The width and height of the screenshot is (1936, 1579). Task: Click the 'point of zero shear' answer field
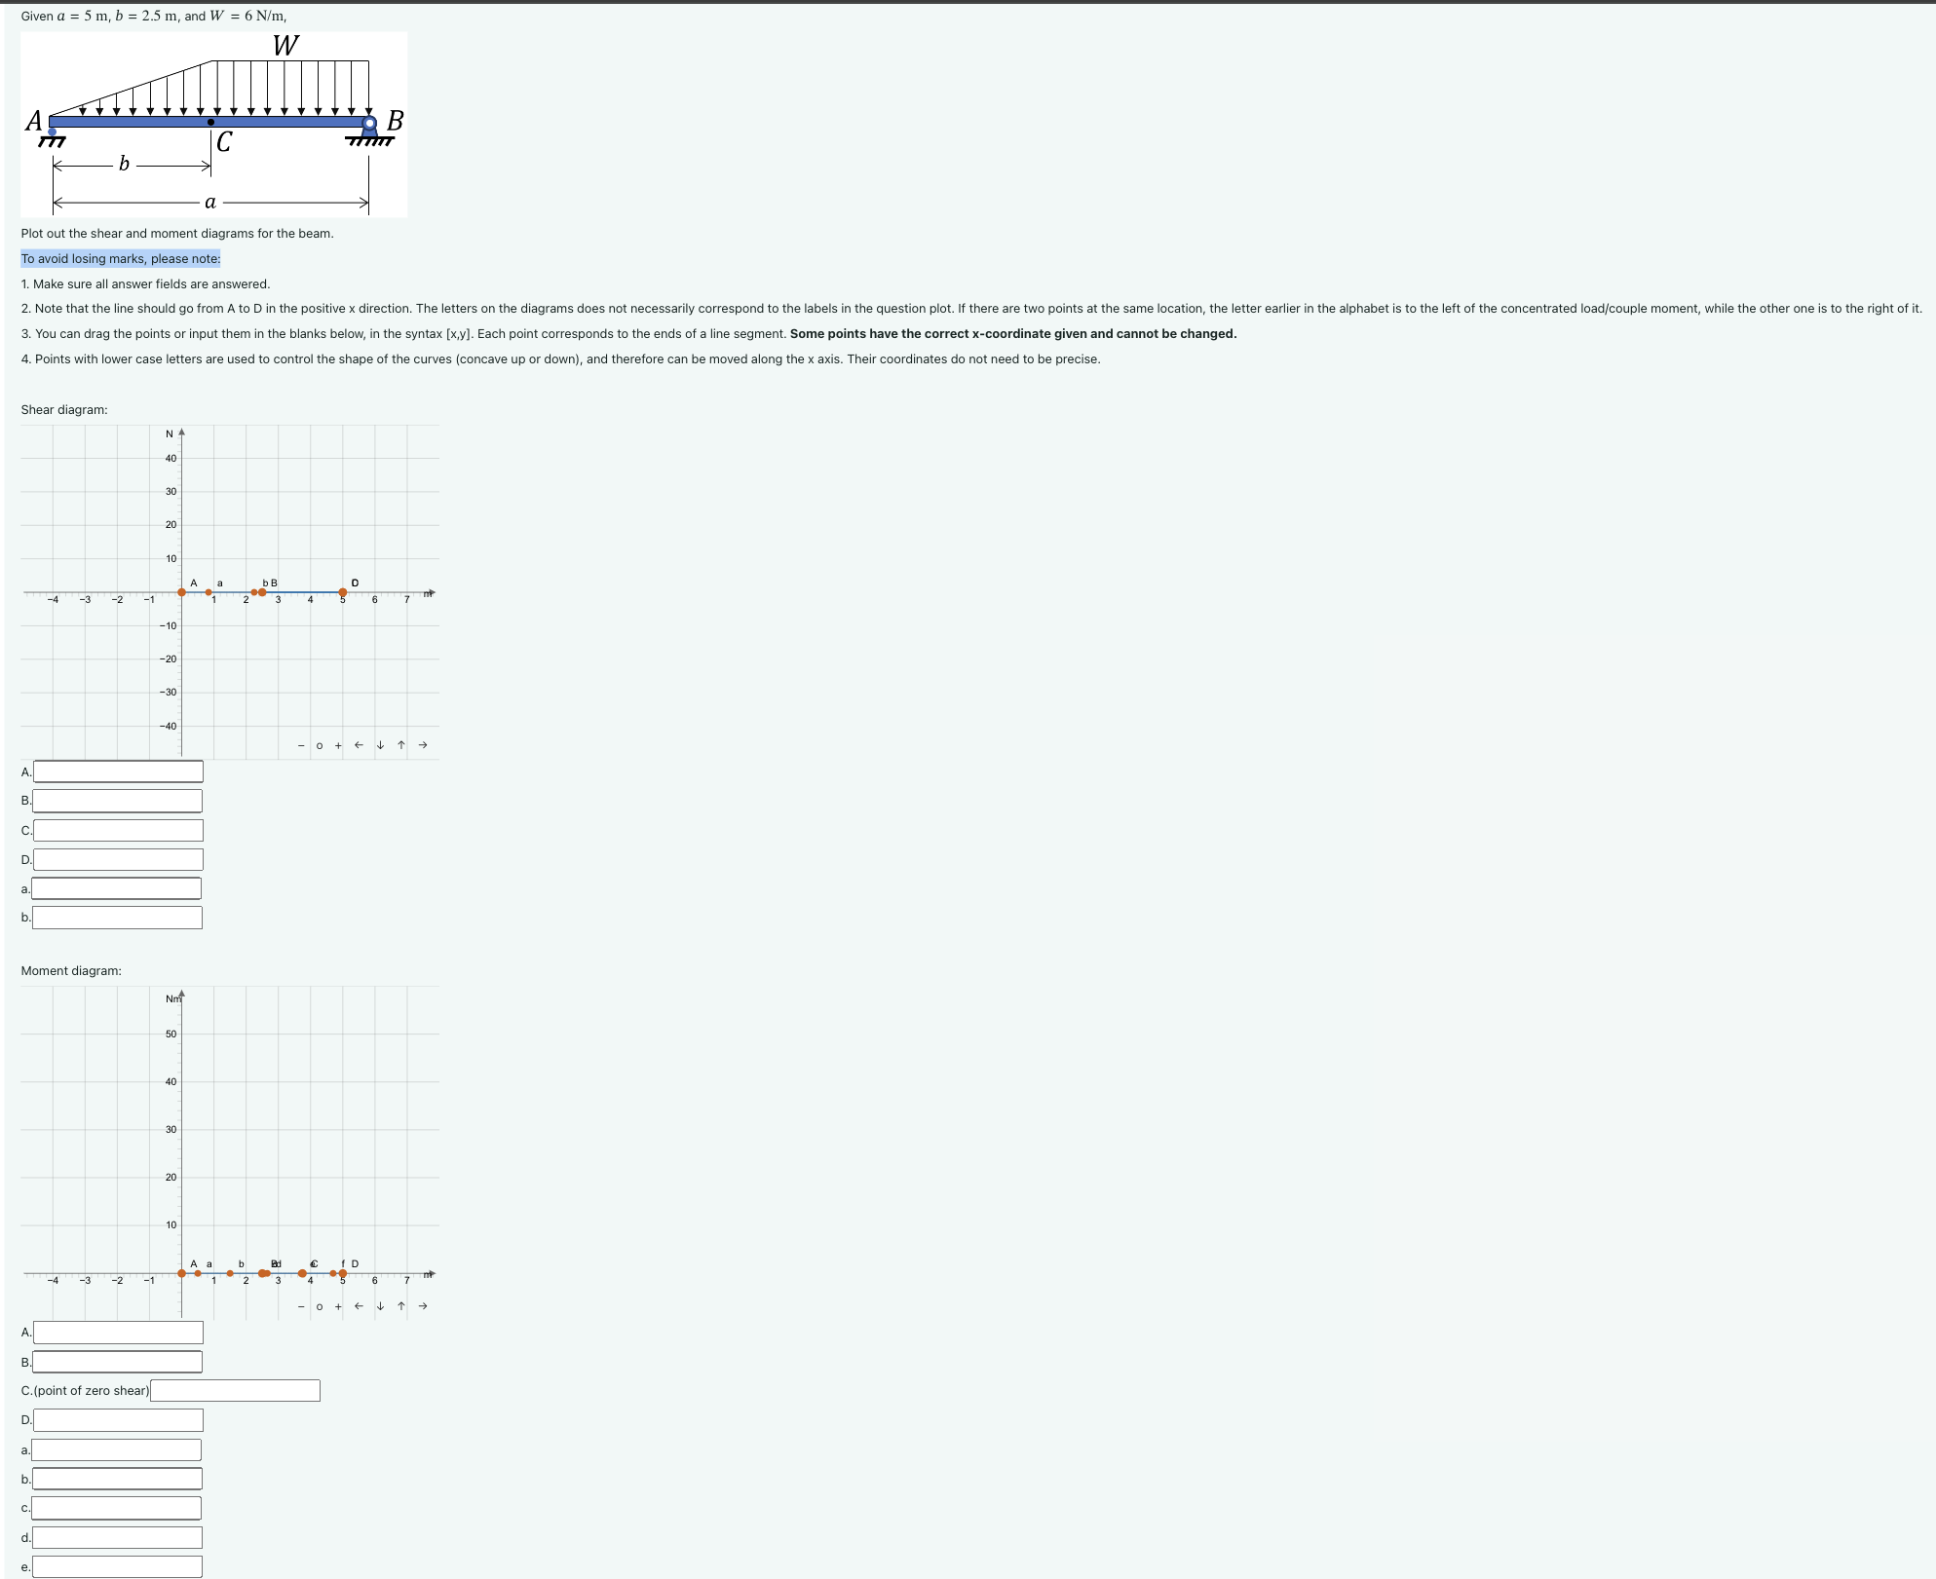click(x=234, y=1390)
